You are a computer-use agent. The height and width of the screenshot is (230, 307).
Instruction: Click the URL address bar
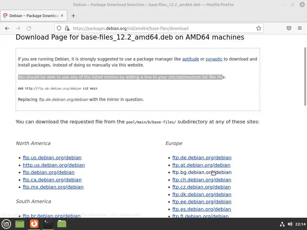[159, 28]
